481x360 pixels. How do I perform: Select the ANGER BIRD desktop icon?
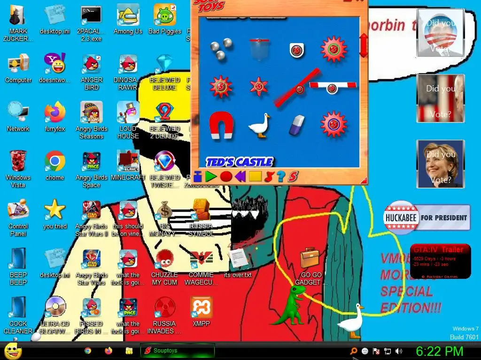(x=92, y=72)
